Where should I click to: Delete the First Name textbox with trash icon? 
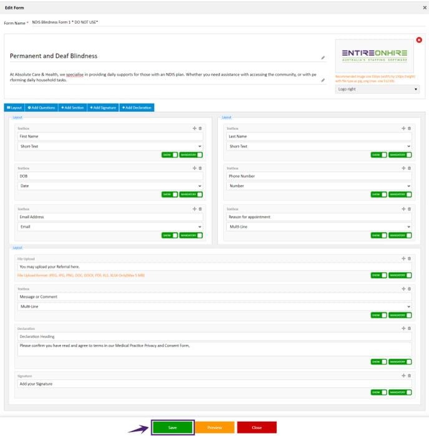[x=200, y=129]
